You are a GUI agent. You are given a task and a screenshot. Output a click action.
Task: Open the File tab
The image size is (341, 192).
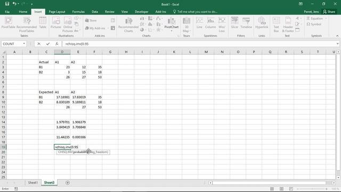click(7, 12)
